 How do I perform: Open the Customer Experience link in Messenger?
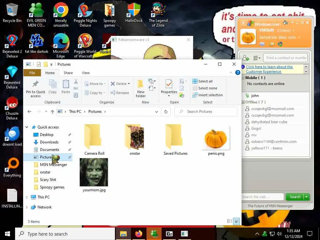[x=269, y=69]
